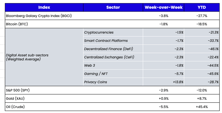This screenshot has width=222, height=113.
Task: Select the +13.8% Privacy Coins weekly value
Action: (x=177, y=82)
